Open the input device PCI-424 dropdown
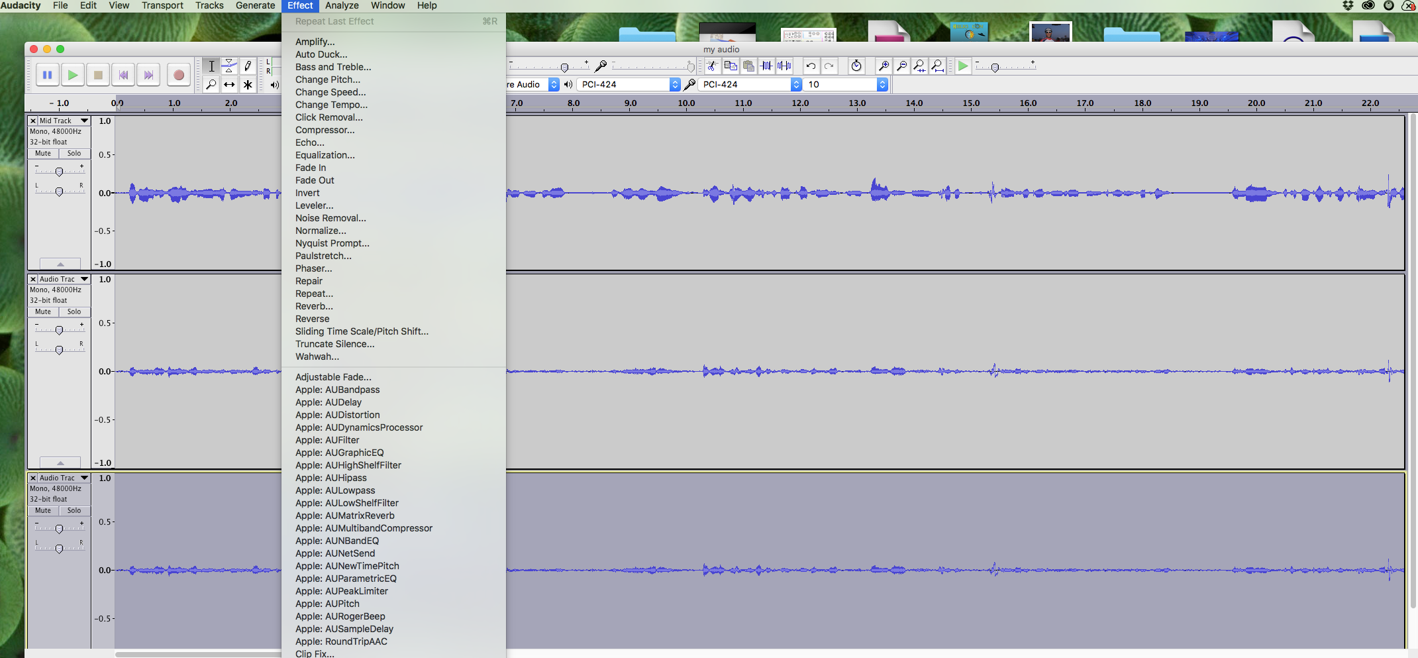1418x658 pixels. [750, 84]
